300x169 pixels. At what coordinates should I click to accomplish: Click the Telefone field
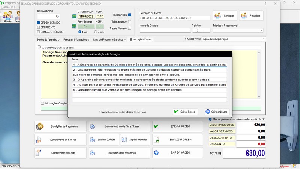pos(201,30)
